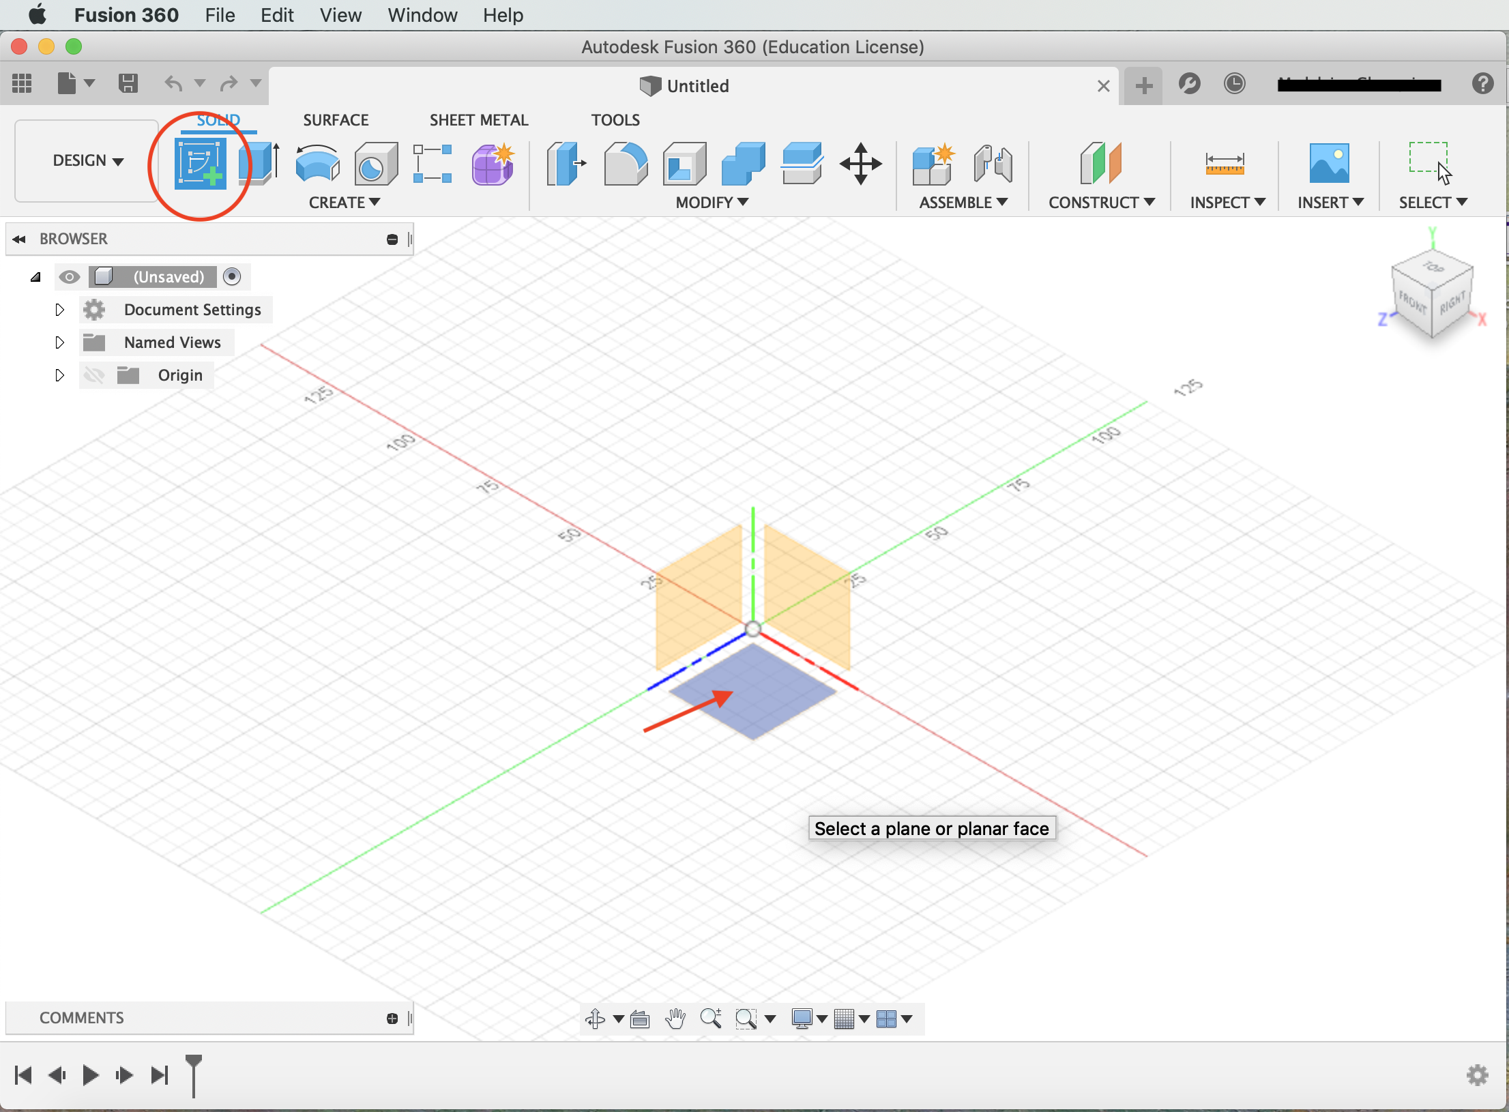Viewport: 1509px width, 1112px height.
Task: Click the TOOLS ribbon tab
Action: click(x=614, y=119)
